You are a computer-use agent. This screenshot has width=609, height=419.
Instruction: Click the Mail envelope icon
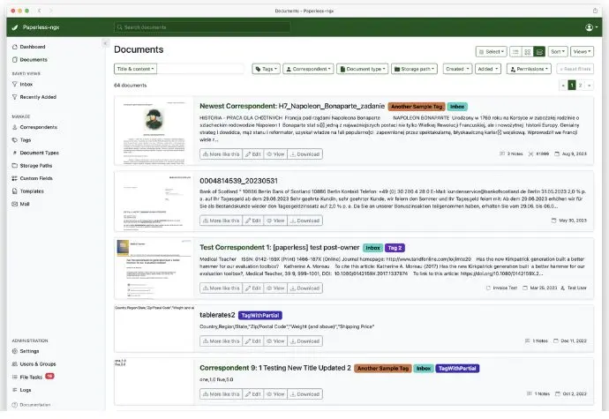click(x=15, y=204)
